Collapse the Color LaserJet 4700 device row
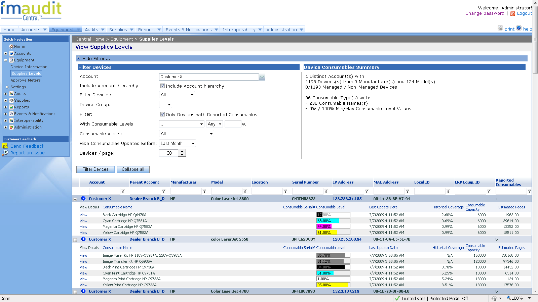This screenshot has height=302, width=538. tap(75, 292)
